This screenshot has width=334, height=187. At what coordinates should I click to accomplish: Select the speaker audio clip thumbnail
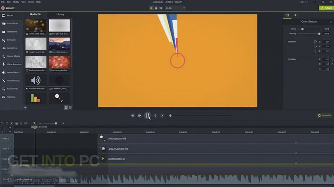pos(36,80)
